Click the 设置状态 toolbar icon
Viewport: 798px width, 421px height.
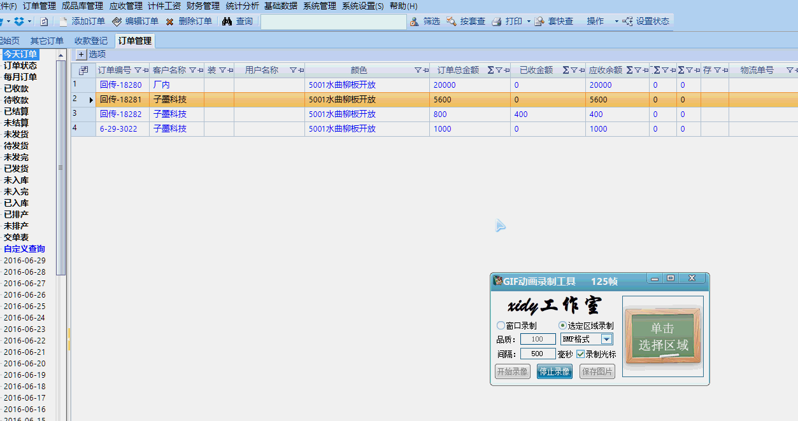[628, 22]
